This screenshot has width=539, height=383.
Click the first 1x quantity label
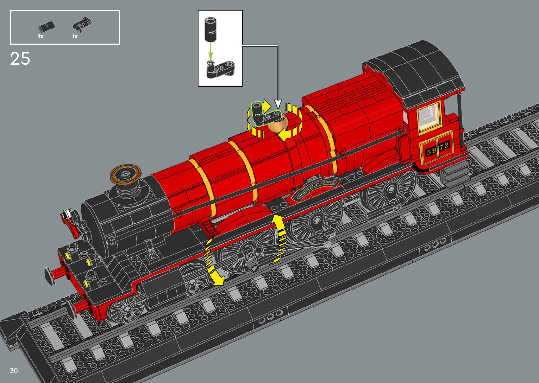pos(40,37)
